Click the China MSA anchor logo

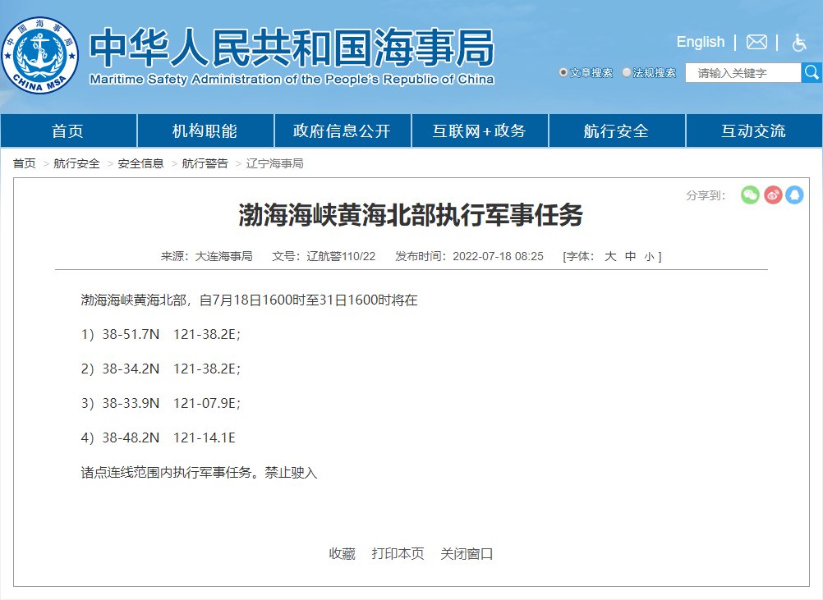point(40,56)
